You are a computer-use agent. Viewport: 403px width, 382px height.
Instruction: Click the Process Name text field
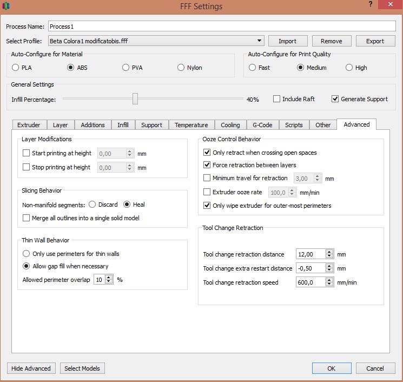coord(222,26)
